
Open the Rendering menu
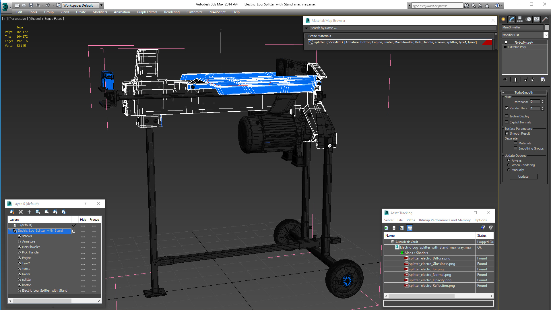click(x=172, y=12)
